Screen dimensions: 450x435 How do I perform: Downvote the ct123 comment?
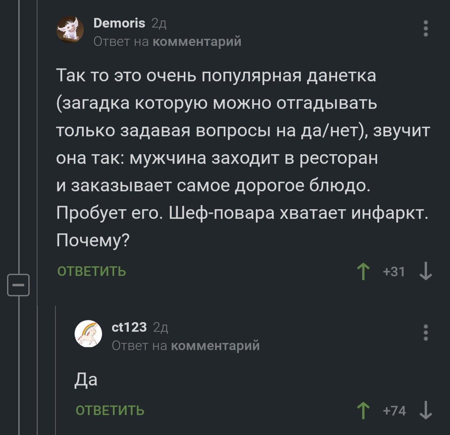coord(425,410)
